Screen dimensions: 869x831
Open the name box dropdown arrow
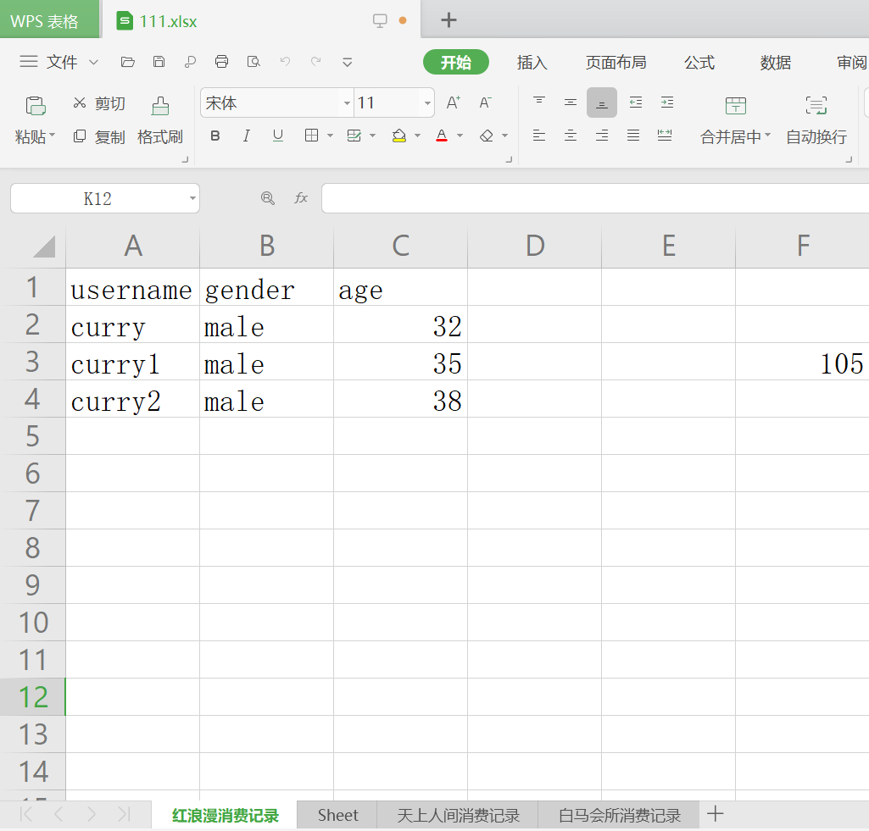coord(192,198)
